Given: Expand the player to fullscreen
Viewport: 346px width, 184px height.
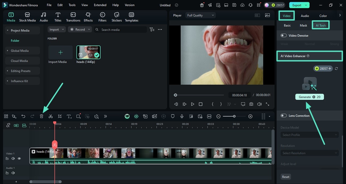Looking at the screenshot, I should pos(267,104).
